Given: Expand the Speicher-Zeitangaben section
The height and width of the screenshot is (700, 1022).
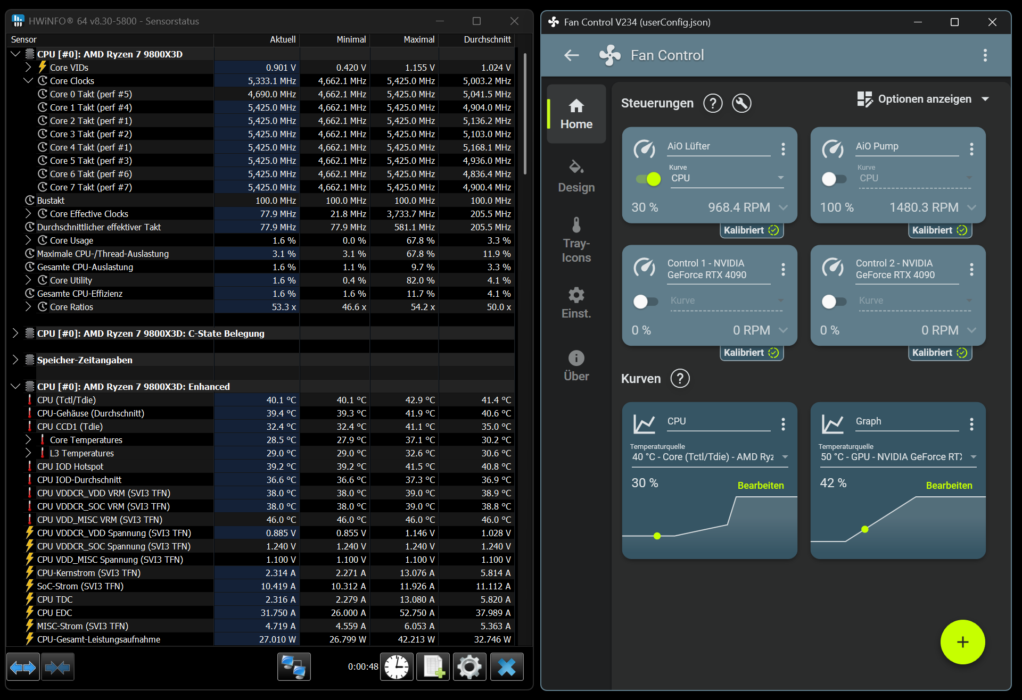Looking at the screenshot, I should tap(15, 360).
